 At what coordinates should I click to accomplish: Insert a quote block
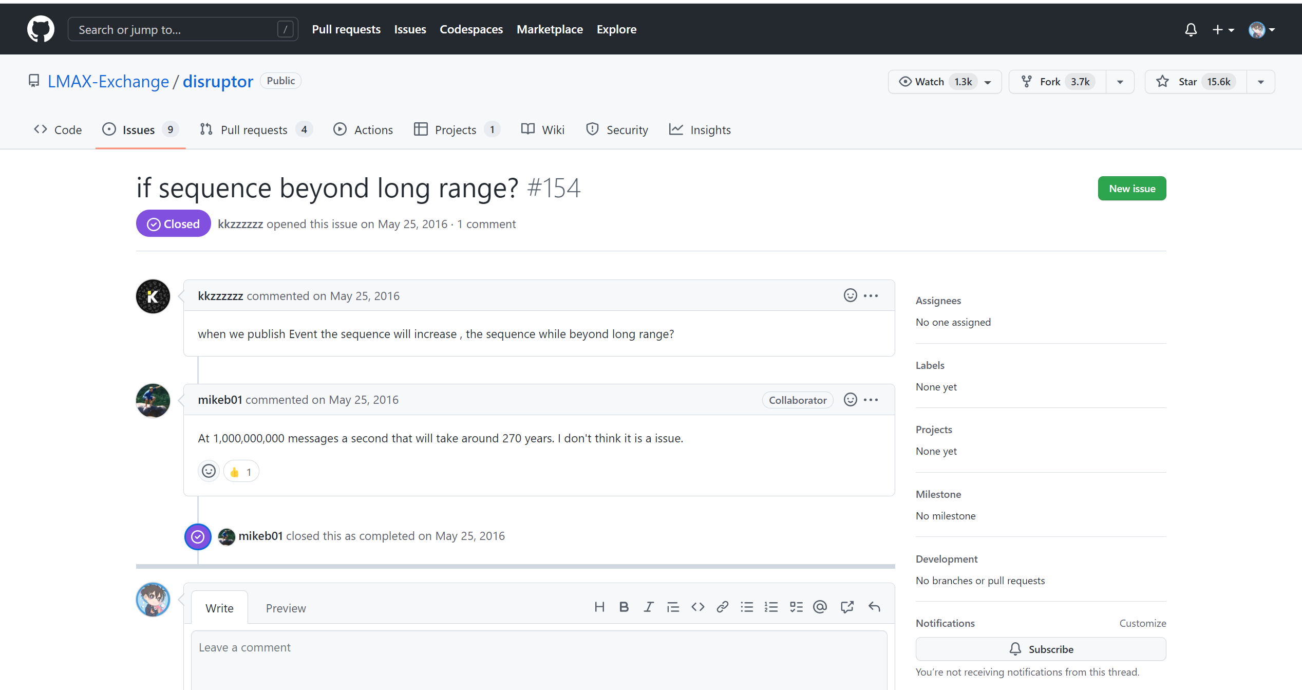(673, 607)
